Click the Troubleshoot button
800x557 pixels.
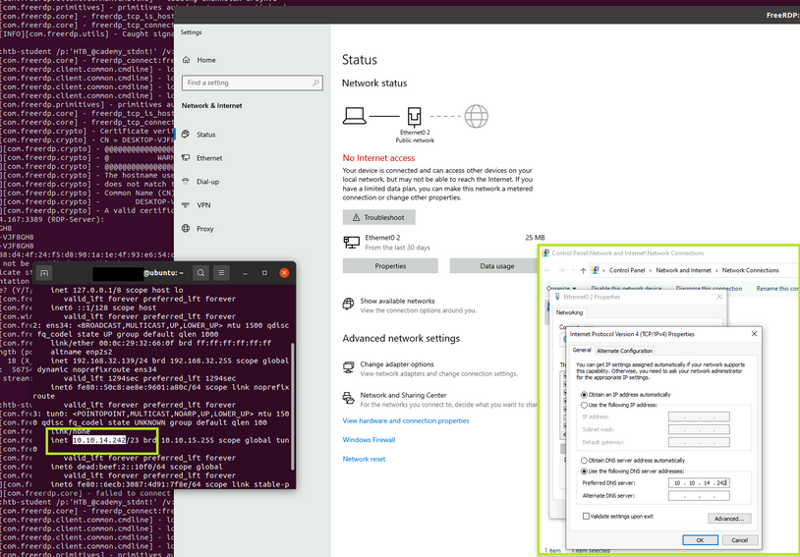[x=378, y=217]
